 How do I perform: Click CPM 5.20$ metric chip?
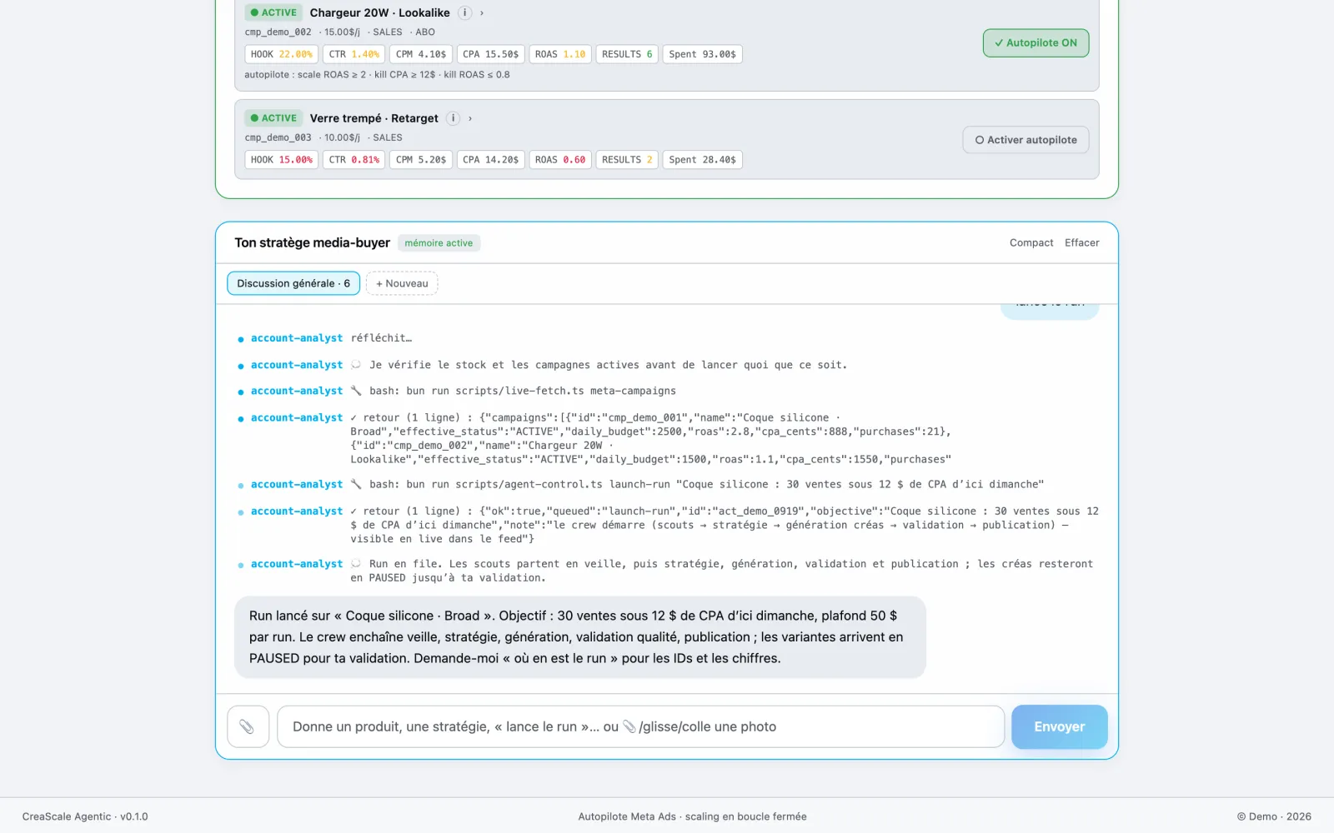(x=421, y=160)
